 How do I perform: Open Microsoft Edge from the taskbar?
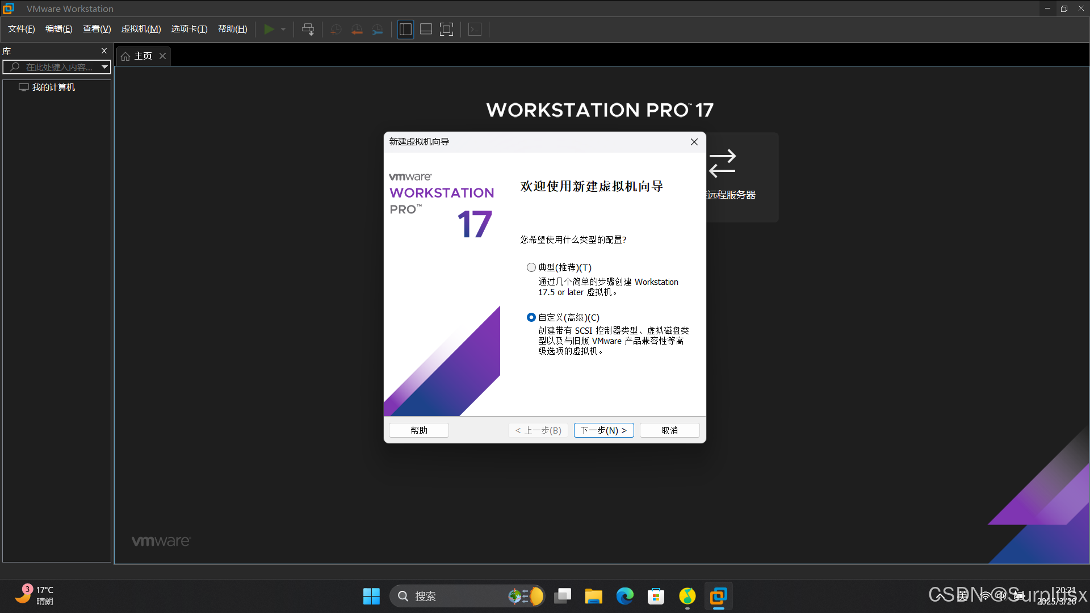coord(624,596)
